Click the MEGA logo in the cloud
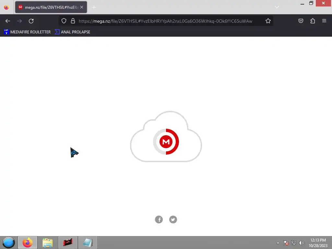This screenshot has width=332, height=249. [x=166, y=142]
